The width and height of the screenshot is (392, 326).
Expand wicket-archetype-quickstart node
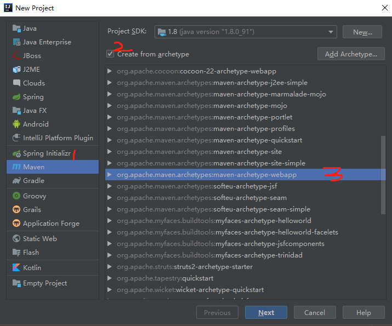[109, 289]
